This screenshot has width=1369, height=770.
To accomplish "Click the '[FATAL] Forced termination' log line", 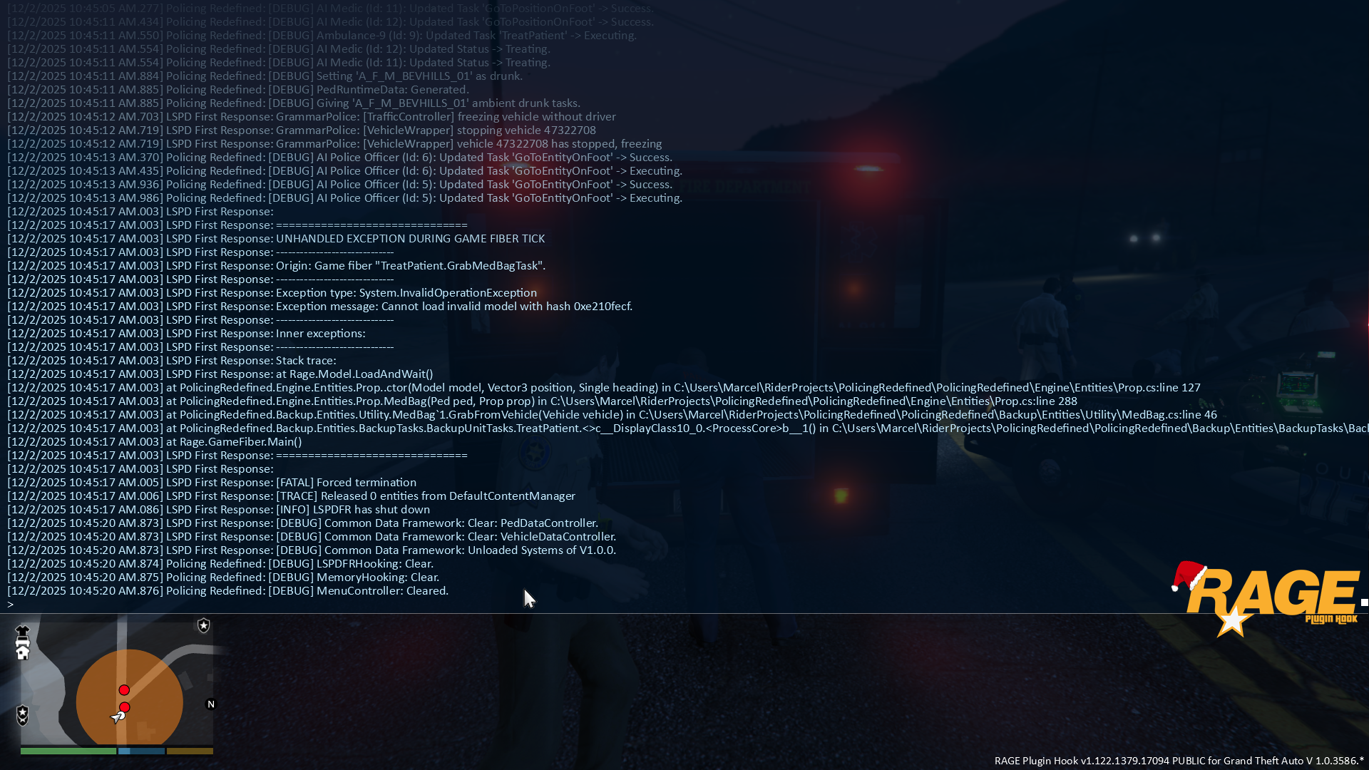I will point(346,483).
